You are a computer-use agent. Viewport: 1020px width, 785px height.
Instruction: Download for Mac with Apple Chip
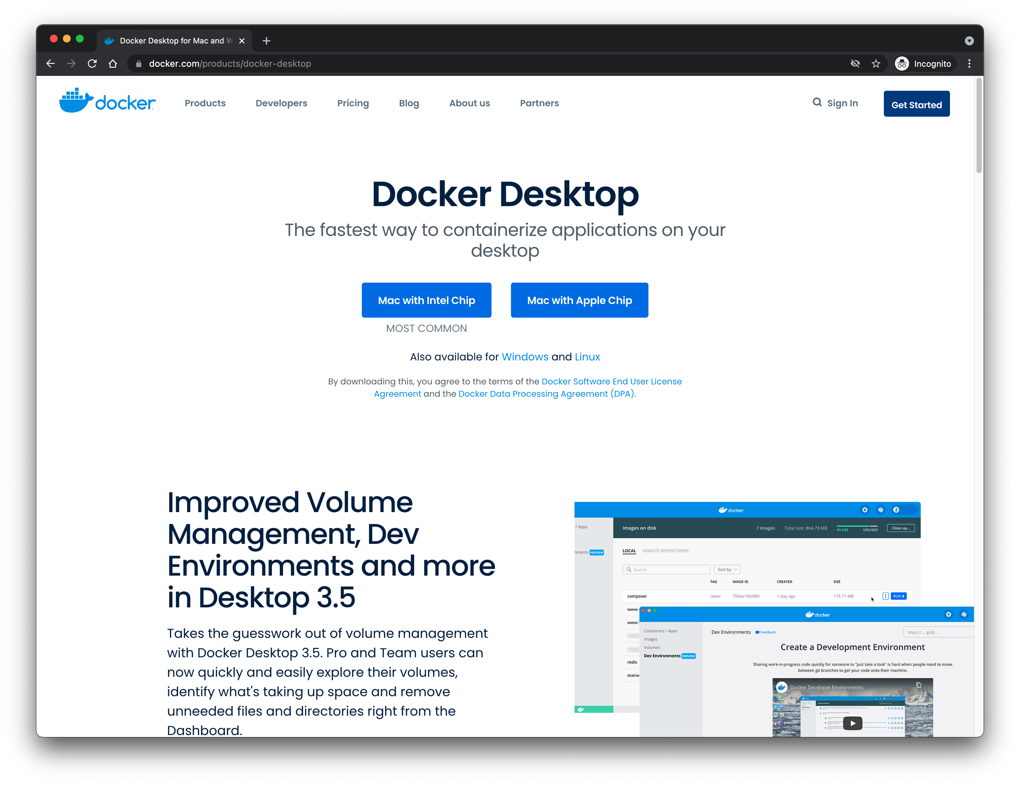point(579,300)
